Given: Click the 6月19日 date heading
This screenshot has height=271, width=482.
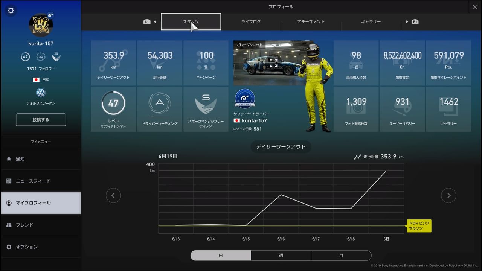Looking at the screenshot, I should (168, 156).
